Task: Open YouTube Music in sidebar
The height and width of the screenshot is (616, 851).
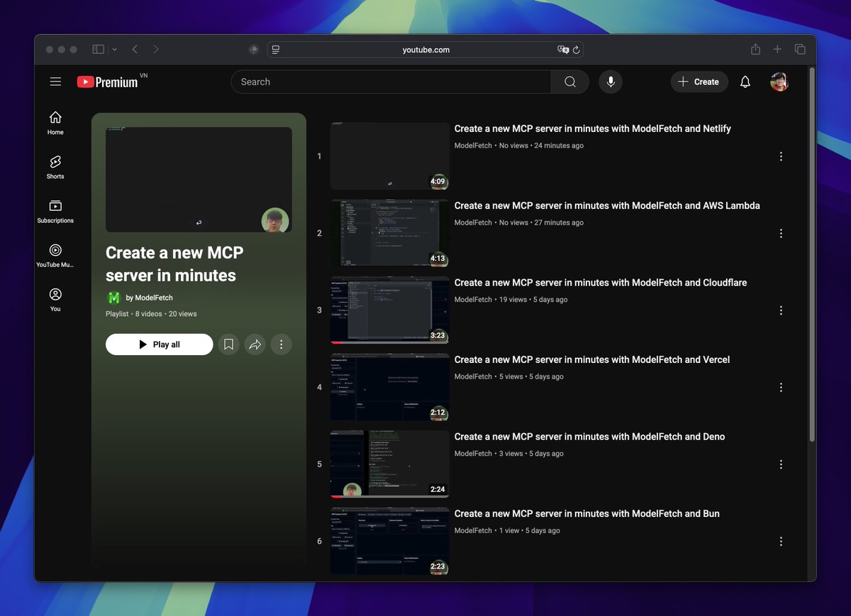Action: pyautogui.click(x=55, y=255)
